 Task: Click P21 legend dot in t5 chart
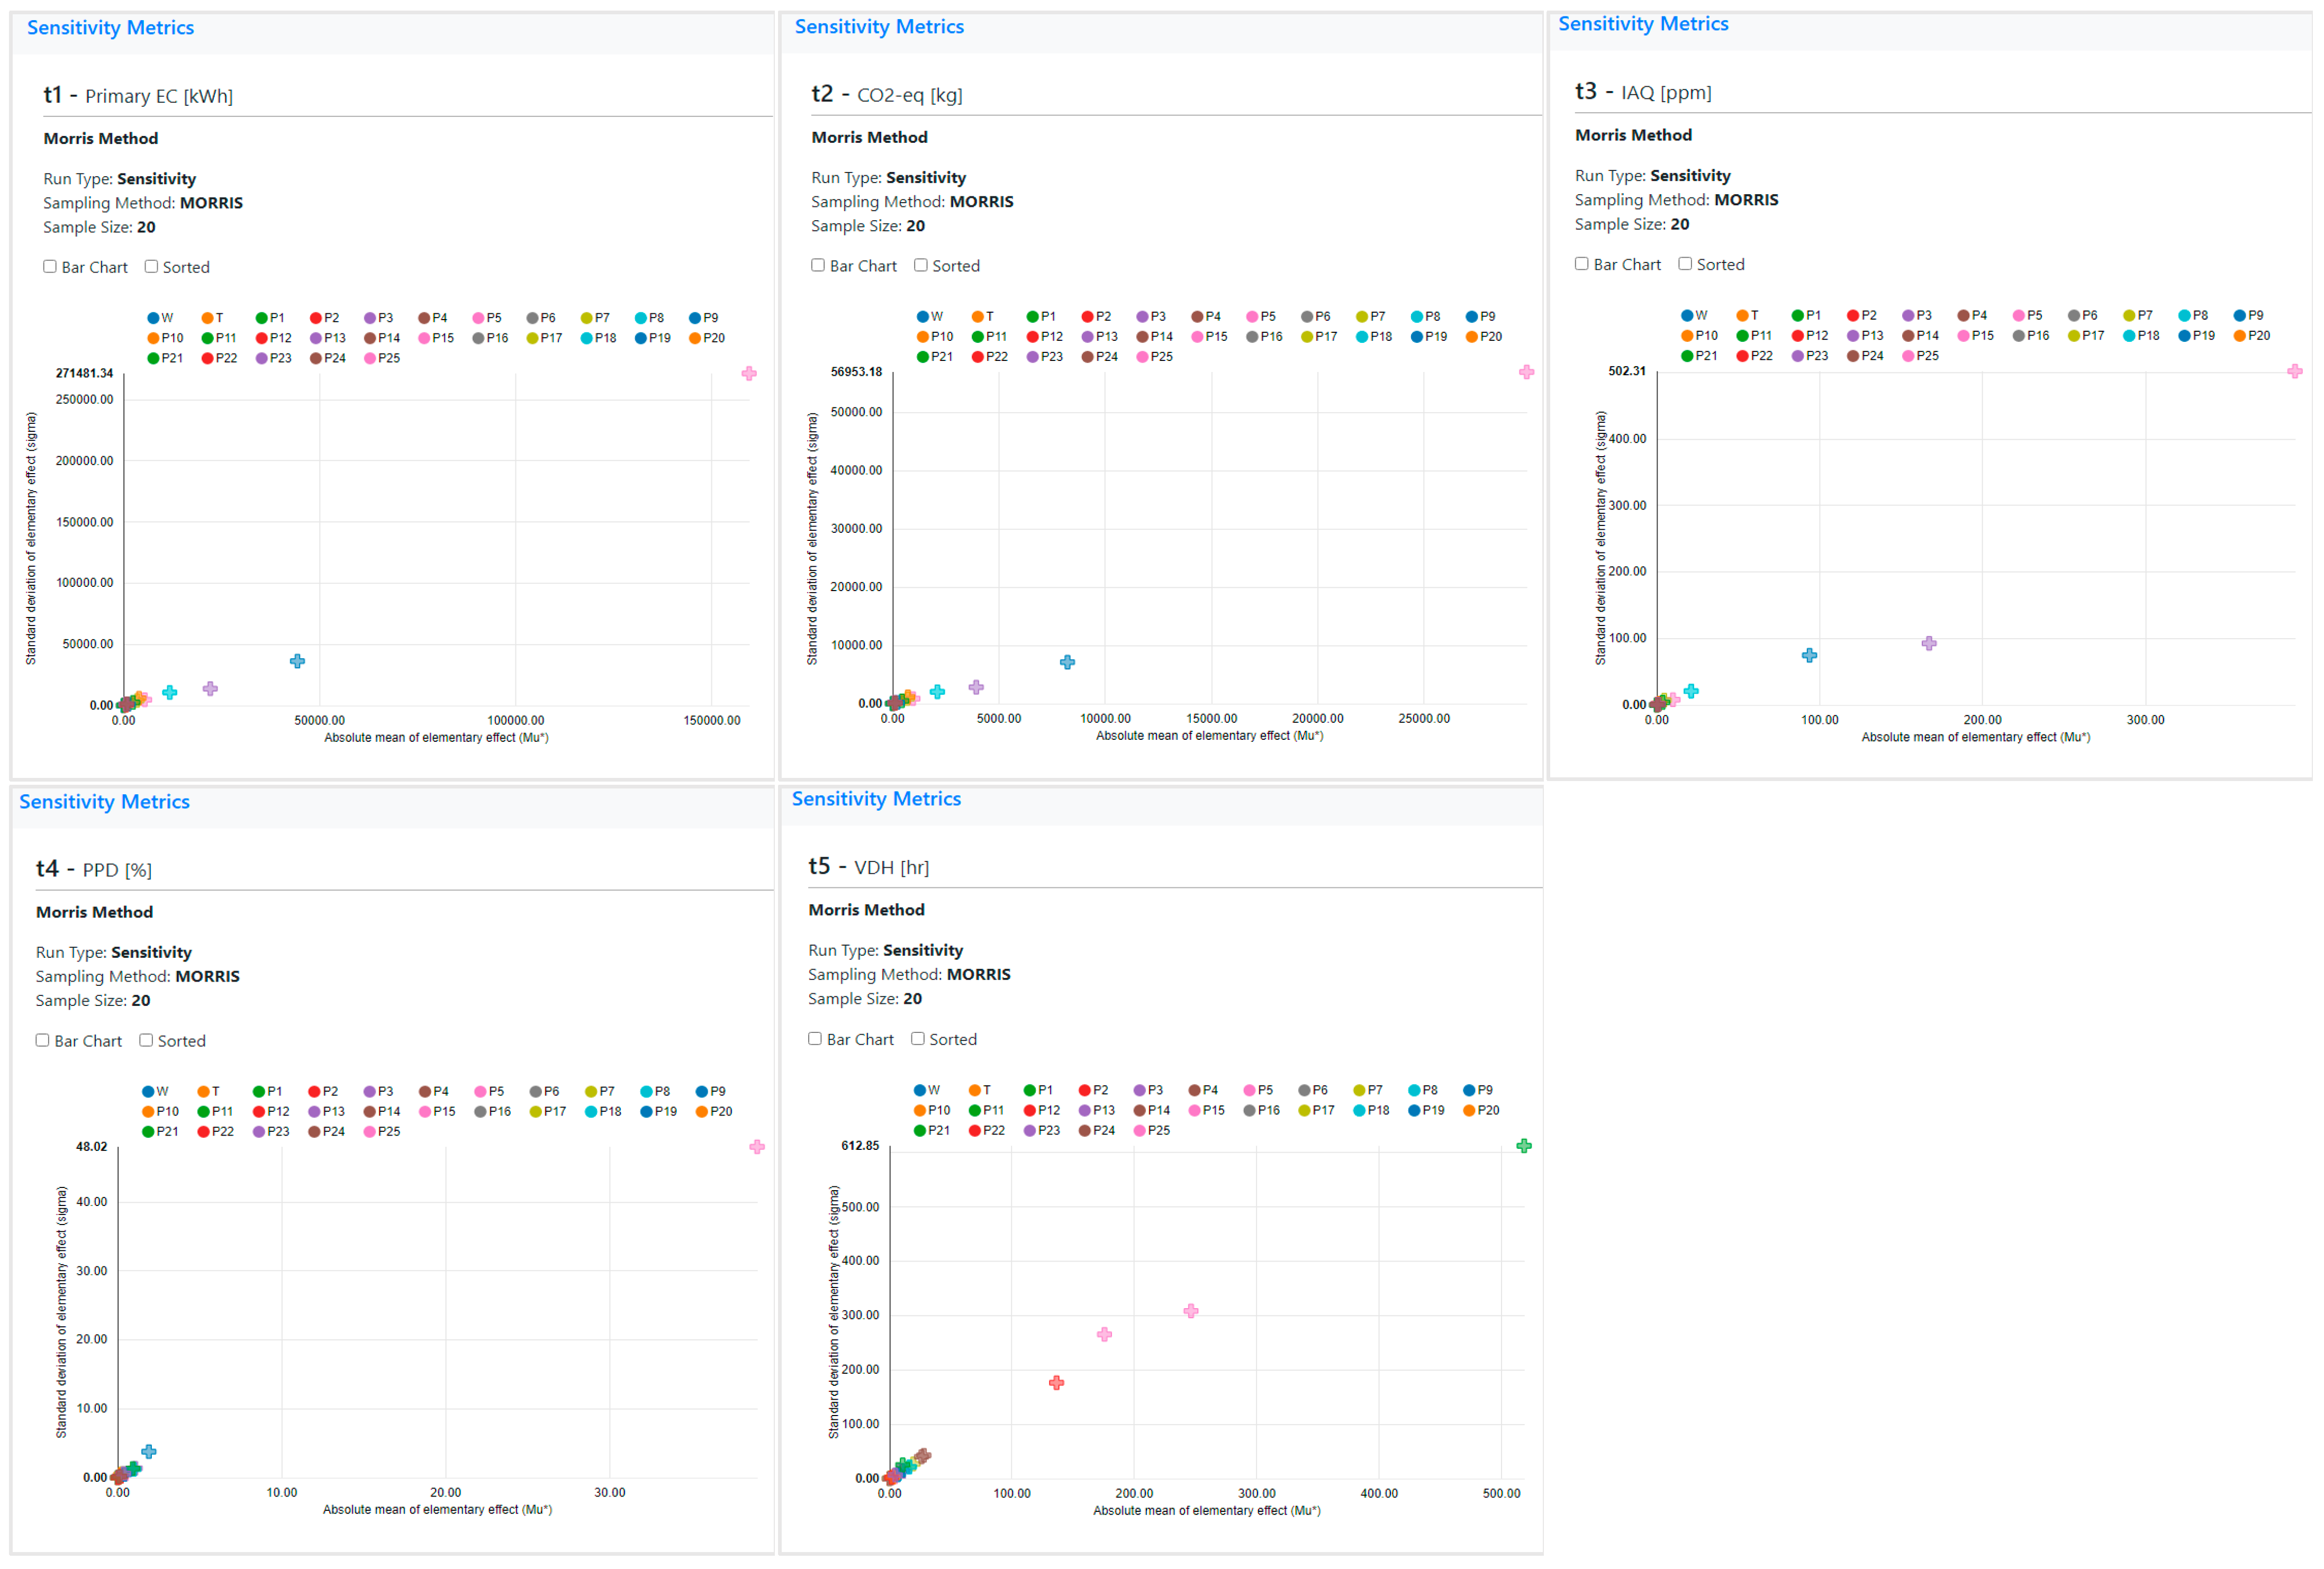point(920,1130)
